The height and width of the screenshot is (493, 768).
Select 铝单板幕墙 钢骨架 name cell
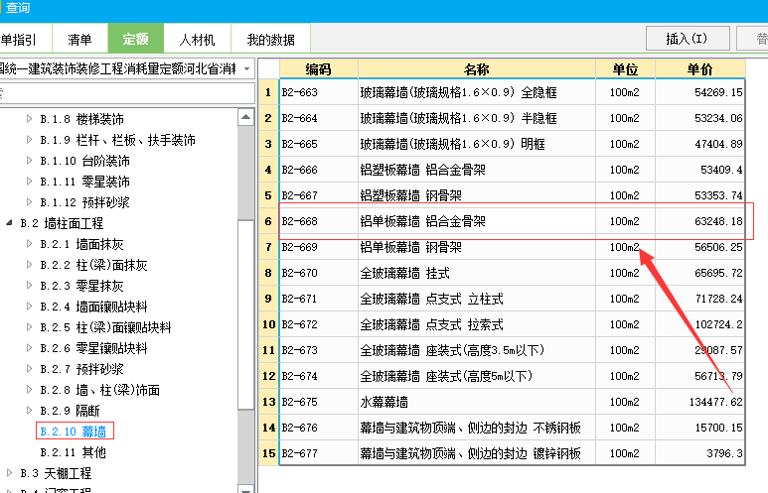[x=477, y=247]
